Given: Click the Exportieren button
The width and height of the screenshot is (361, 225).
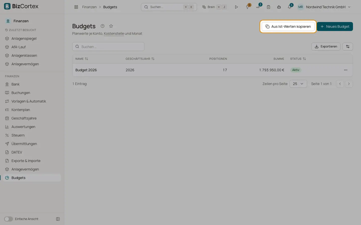Looking at the screenshot, I should pos(326,46).
